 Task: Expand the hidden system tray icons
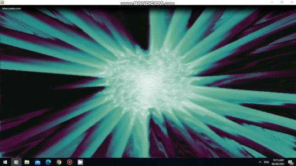(x=260, y=162)
